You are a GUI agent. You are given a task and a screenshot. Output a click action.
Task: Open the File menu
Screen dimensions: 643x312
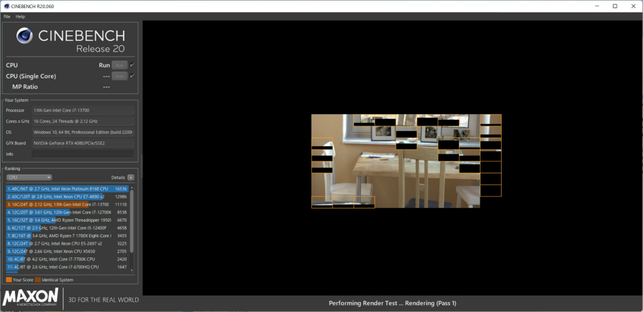(x=7, y=17)
